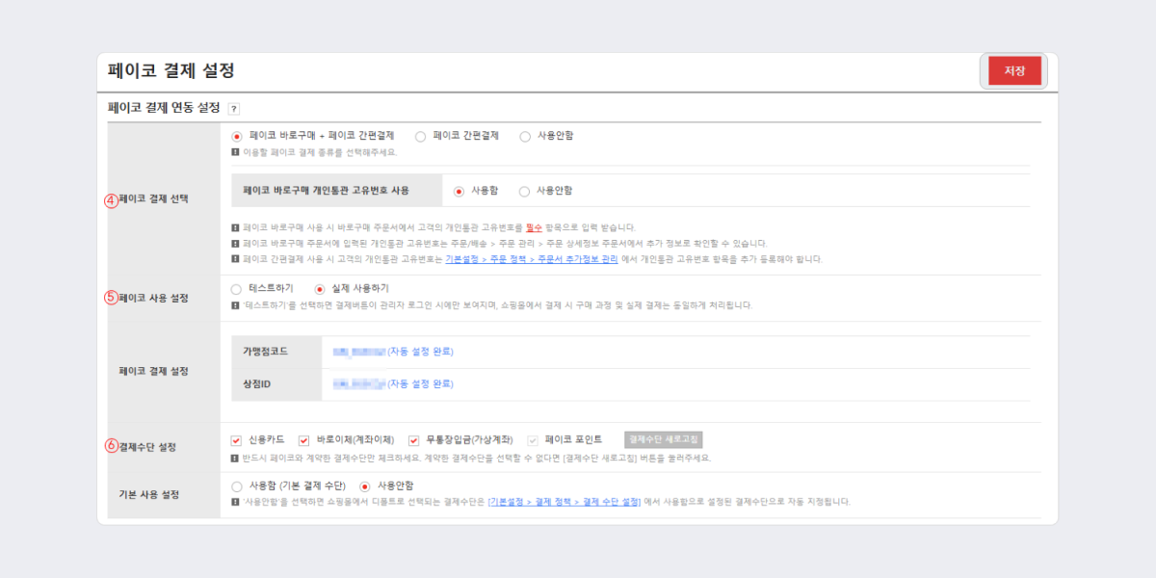
Task: Select 사용함 for 개인통관 고유번호 사용
Action: (459, 191)
